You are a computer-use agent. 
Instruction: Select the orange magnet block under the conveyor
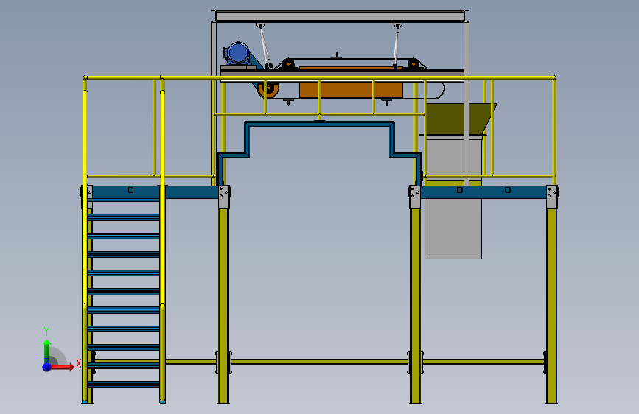coord(351,90)
